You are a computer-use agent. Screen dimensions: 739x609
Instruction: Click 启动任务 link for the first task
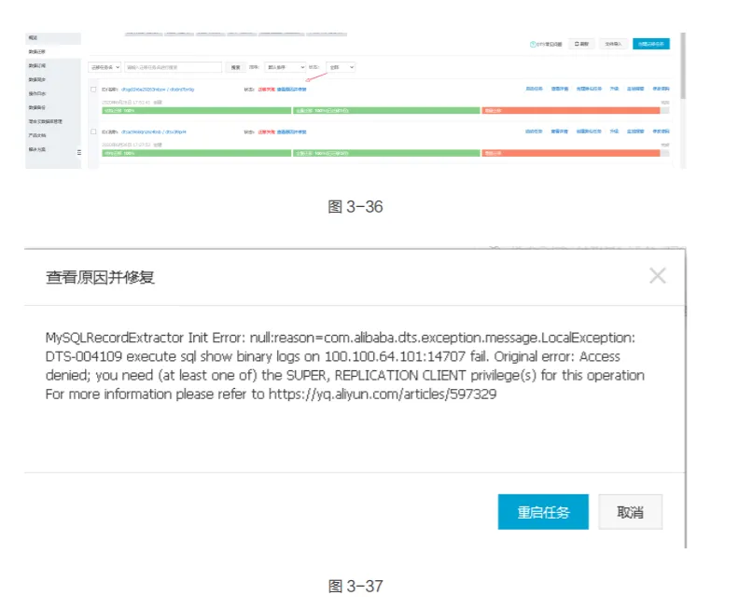pos(534,89)
